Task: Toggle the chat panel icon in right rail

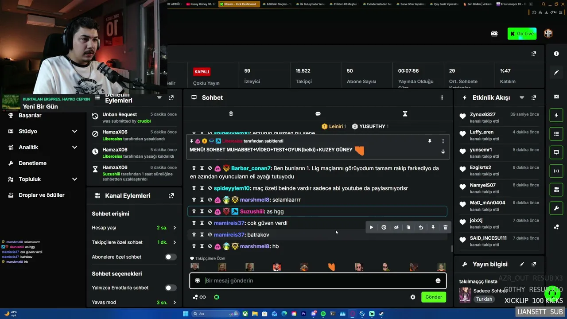Action: click(x=556, y=152)
